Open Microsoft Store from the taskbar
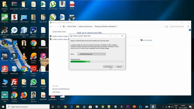 tap(90, 107)
